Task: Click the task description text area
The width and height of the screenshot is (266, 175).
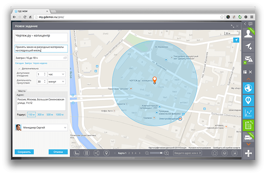Action: (x=41, y=49)
